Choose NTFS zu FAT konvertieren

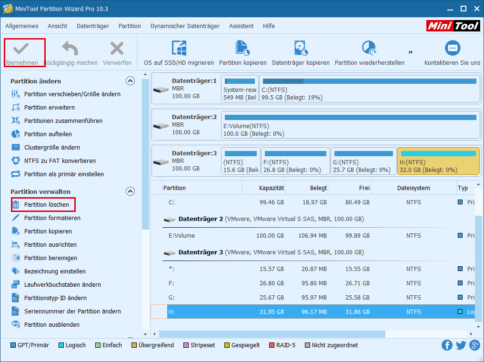49,161
